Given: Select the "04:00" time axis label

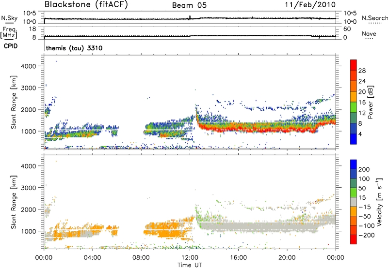Looking at the screenshot, I should 92,258.
